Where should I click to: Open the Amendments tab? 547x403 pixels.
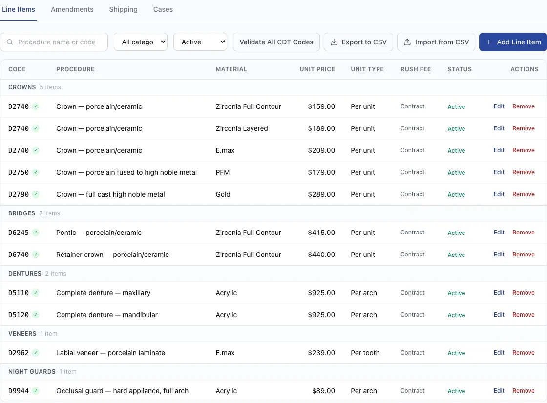72,9
